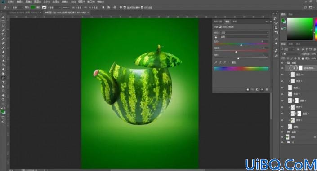Open the layer Fill dropdown
Image resolution: width=317 pixels, height=171 pixels.
(x=313, y=58)
